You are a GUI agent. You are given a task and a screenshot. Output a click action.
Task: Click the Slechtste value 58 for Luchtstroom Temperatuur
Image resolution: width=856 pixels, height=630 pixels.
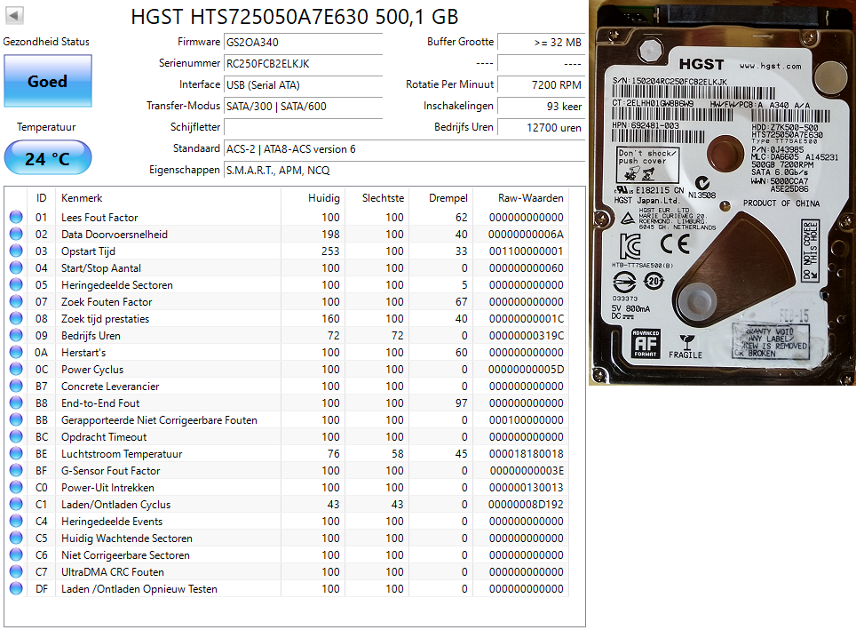pos(398,453)
